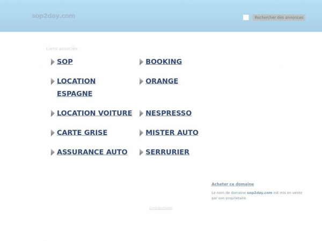This screenshot has height=241, width=322.
Task: Follow the LOCATION ESPAGNE link
Action: point(76,87)
